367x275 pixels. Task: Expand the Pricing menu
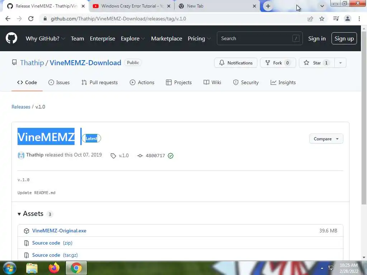tap(199, 39)
